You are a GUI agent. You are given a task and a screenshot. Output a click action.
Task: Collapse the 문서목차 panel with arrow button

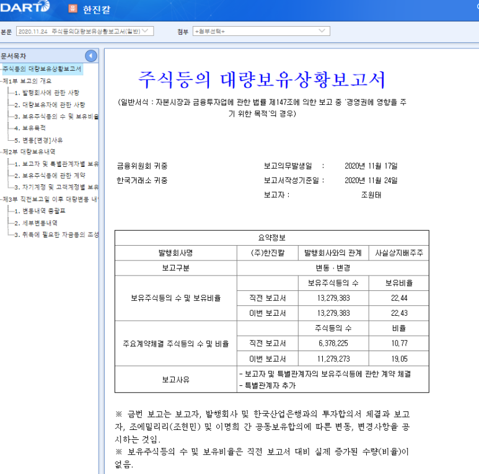(90, 56)
